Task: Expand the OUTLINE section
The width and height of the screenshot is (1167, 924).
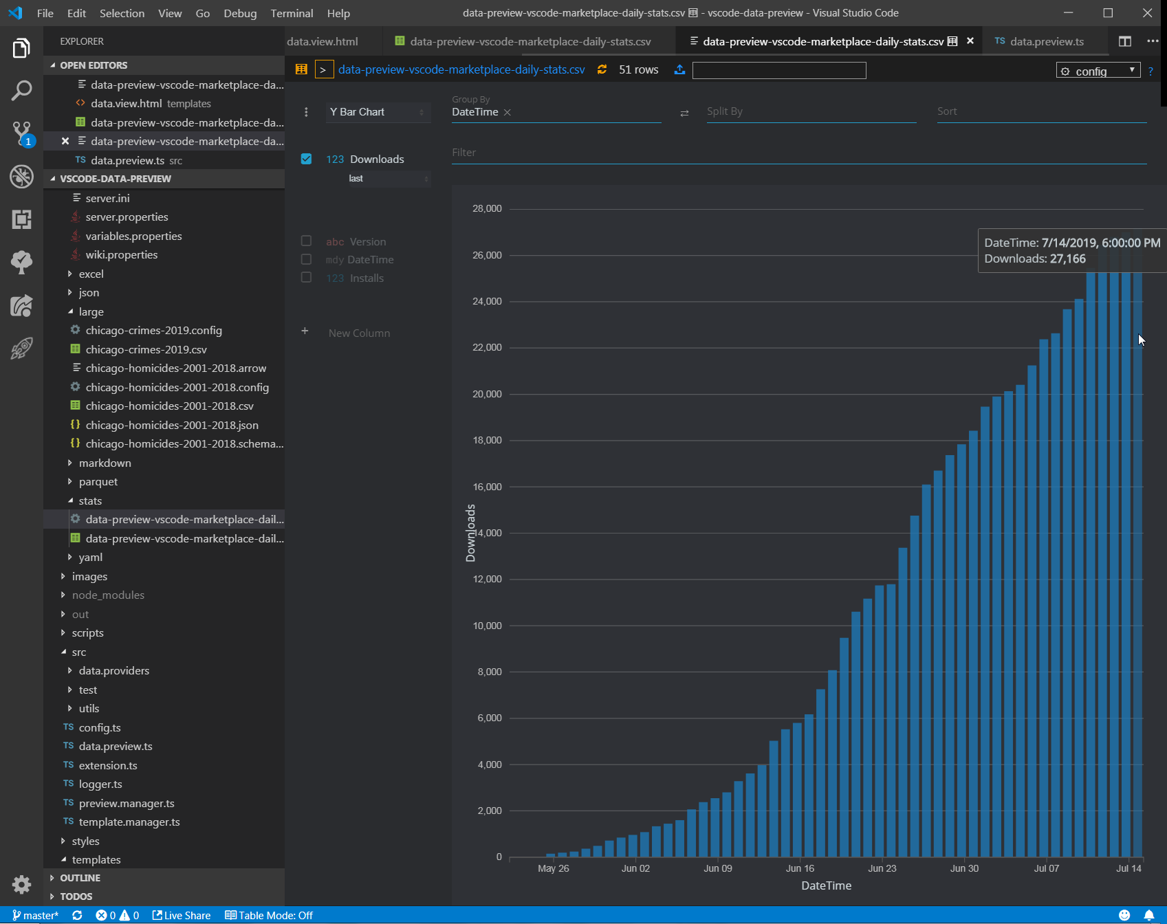Action: [x=80, y=878]
